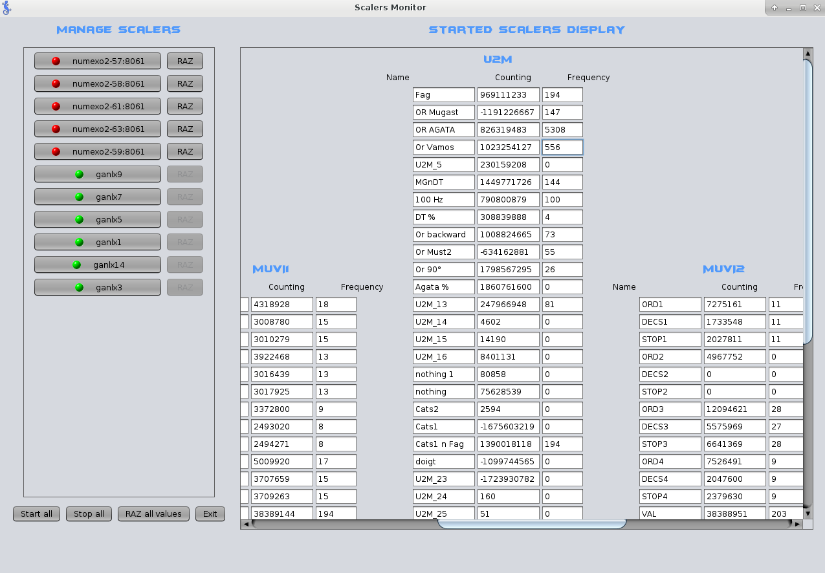Toggle the ganlx3 scaler button
The width and height of the screenshot is (825, 573).
click(x=98, y=287)
